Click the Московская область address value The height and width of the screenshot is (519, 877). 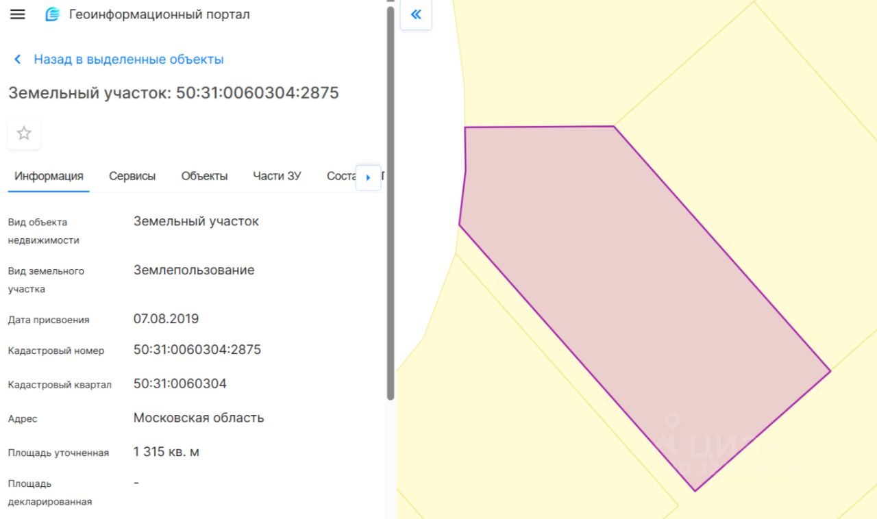[199, 418]
